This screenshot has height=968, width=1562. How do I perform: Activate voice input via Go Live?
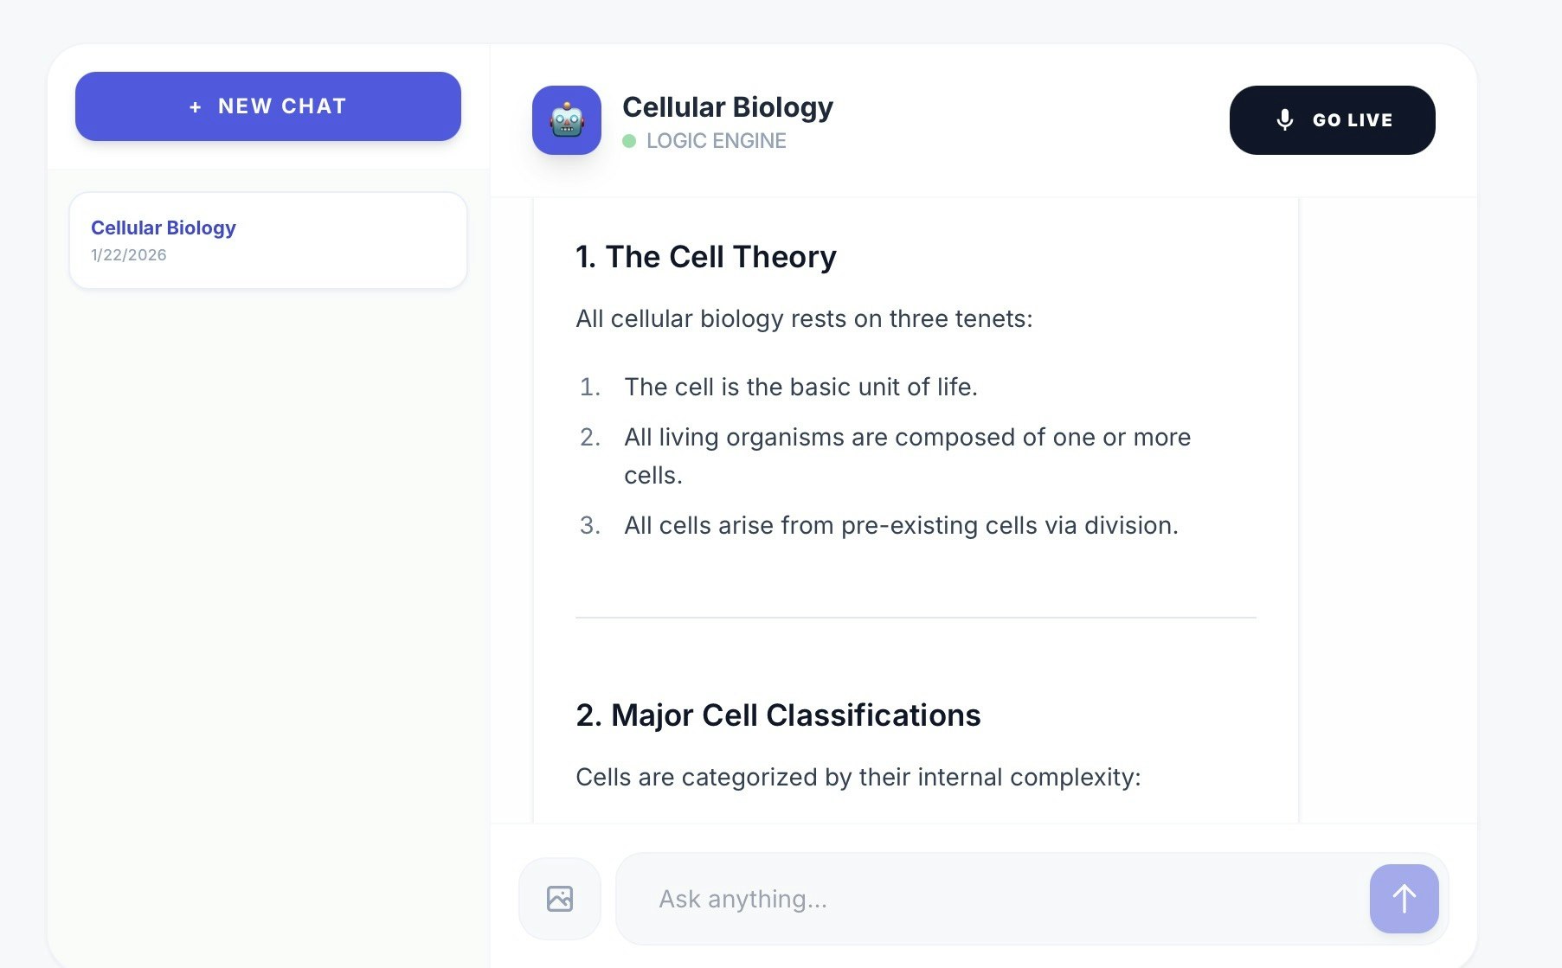pyautogui.click(x=1332, y=120)
